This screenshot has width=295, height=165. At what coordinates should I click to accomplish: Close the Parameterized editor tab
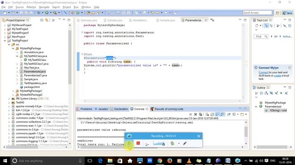[x=206, y=20]
